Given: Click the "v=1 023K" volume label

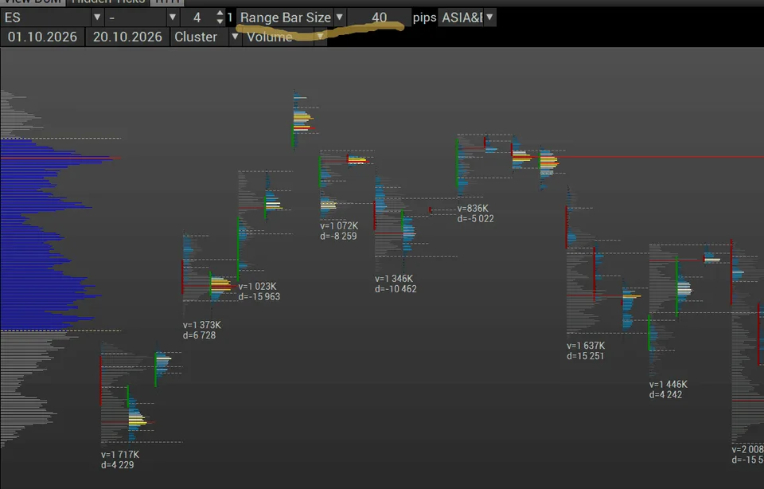Looking at the screenshot, I should [257, 286].
